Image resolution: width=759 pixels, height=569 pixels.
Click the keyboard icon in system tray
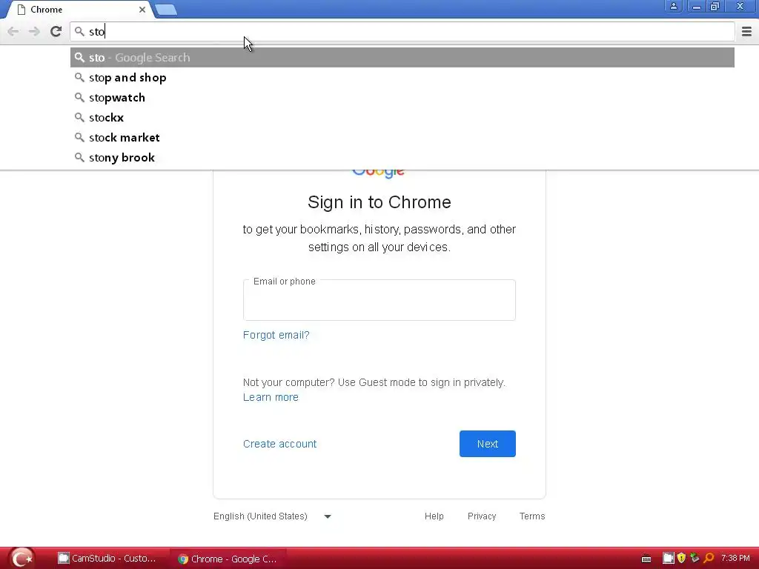(x=646, y=559)
